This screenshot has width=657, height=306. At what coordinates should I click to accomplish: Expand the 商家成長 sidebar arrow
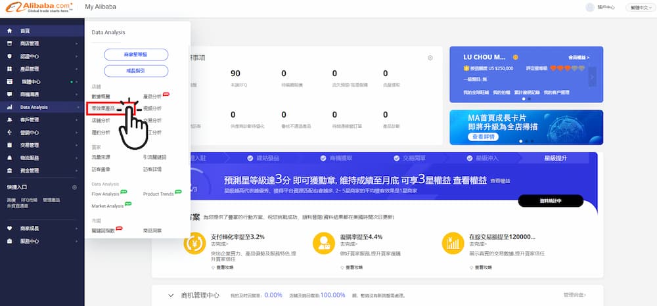click(76, 229)
